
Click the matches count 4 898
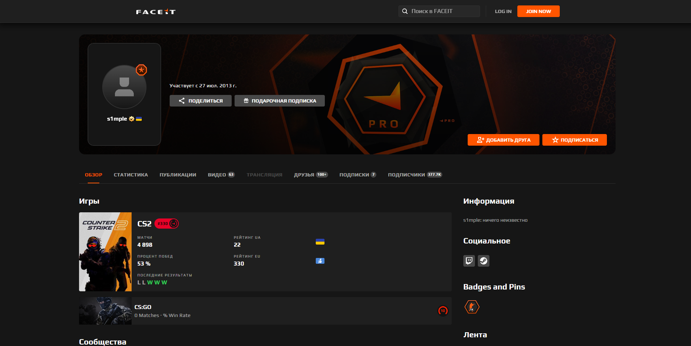tap(145, 245)
